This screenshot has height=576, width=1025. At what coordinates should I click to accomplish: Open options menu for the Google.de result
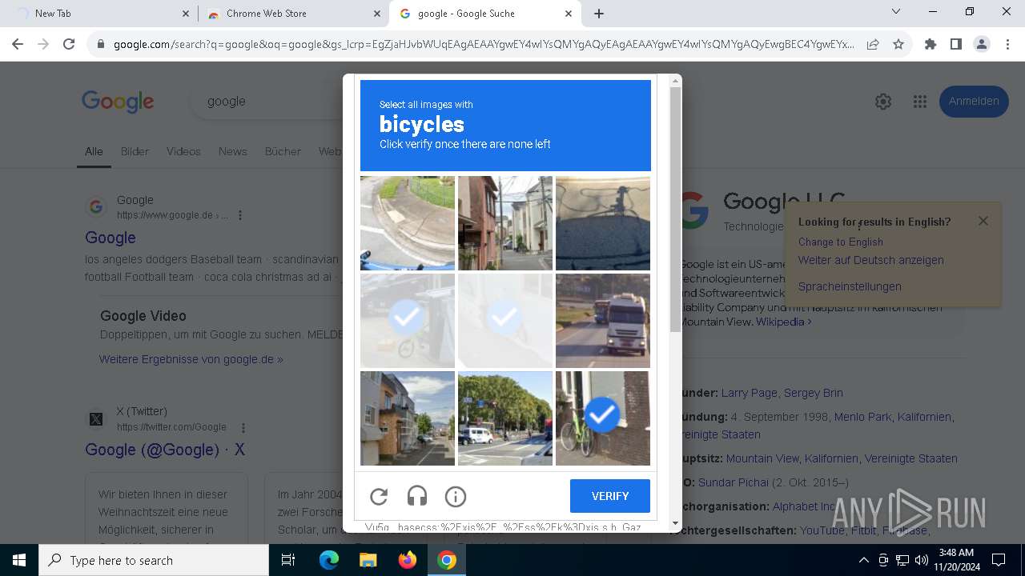pyautogui.click(x=240, y=215)
